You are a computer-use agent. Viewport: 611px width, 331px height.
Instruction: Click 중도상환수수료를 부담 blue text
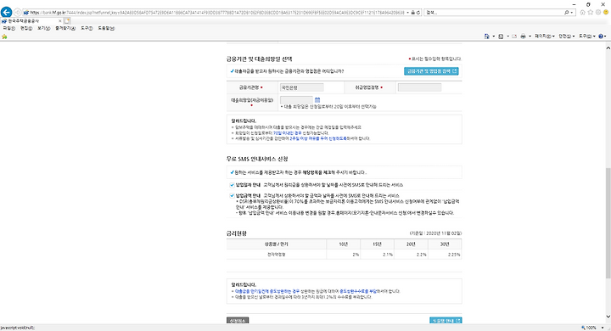358,291
